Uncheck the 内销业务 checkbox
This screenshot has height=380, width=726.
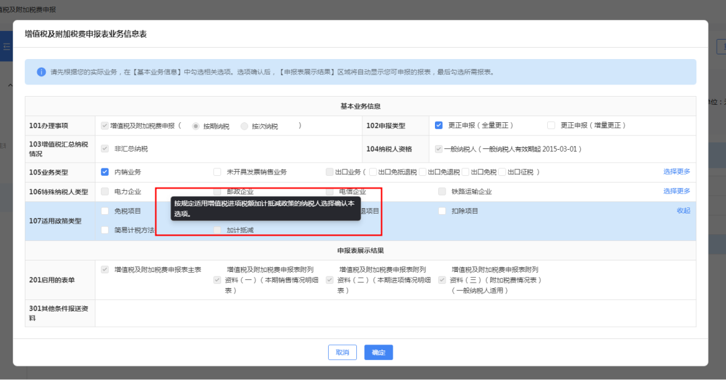pos(105,172)
